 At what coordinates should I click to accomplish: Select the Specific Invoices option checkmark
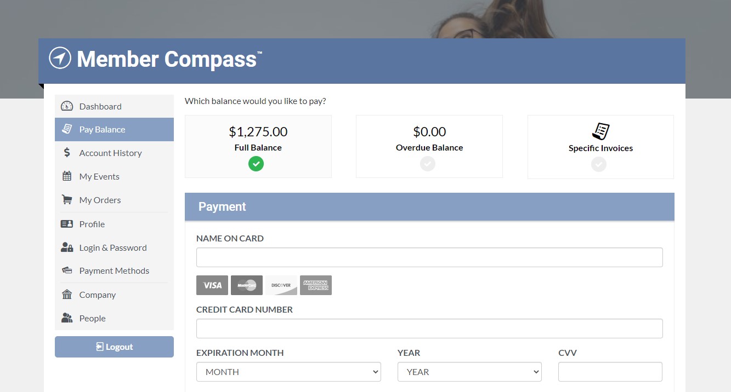(x=599, y=164)
